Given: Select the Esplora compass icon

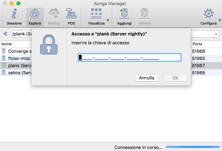Looking at the screenshot, I should pyautogui.click(x=35, y=14).
